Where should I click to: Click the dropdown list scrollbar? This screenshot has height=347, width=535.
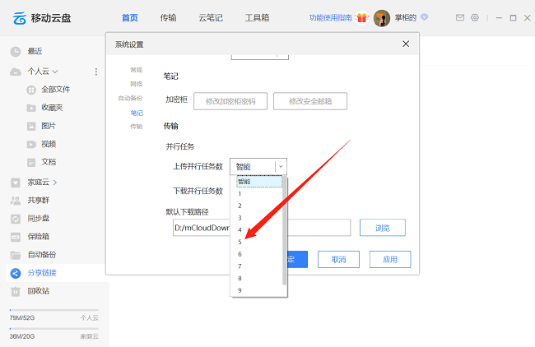click(285, 230)
